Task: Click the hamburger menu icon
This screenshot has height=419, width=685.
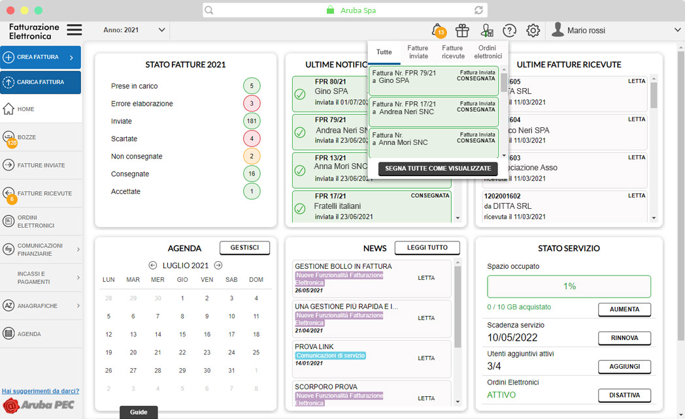Action: 75,30
